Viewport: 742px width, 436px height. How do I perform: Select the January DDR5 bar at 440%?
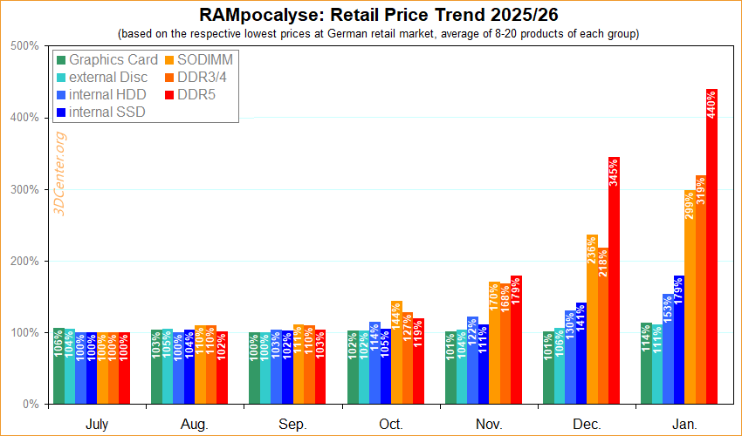(x=711, y=253)
